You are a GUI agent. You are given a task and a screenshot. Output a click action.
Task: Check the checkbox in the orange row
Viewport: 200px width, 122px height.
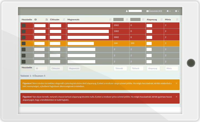click(24, 44)
